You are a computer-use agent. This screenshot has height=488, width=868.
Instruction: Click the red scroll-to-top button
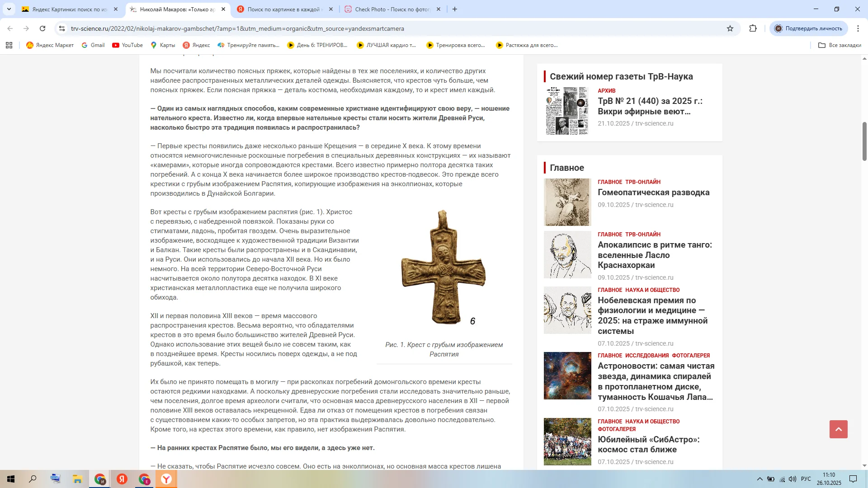[839, 429]
